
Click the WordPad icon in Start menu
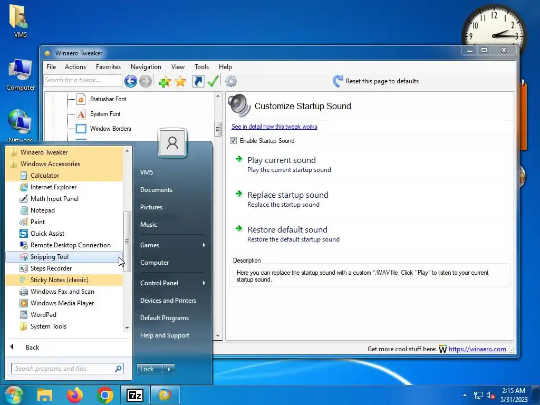pos(23,315)
